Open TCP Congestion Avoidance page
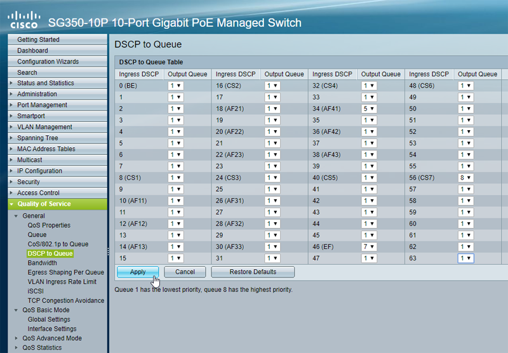This screenshot has height=353, width=508. [x=66, y=300]
